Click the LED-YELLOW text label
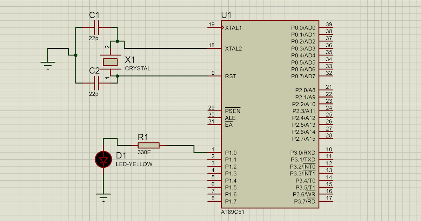This screenshot has width=421, height=221. tap(134, 163)
